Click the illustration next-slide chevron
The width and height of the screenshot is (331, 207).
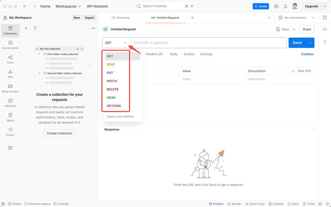click(90, 65)
